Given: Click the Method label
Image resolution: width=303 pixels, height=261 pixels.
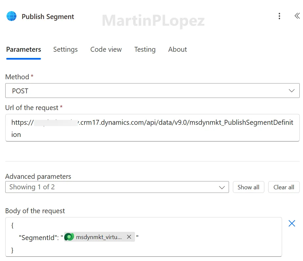Looking at the screenshot, I should (17, 77).
